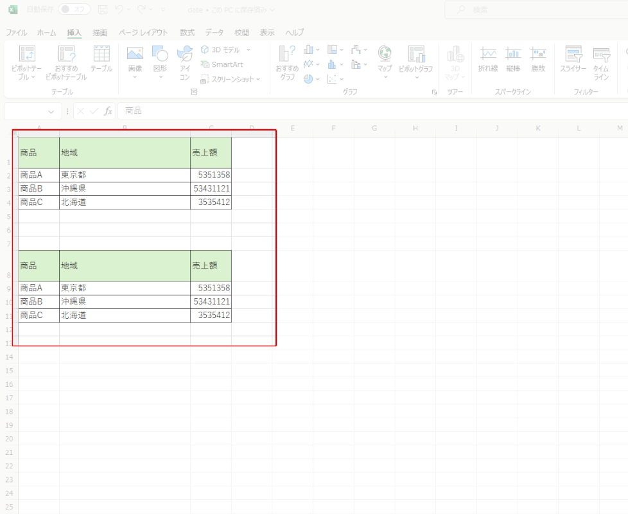Image resolution: width=628 pixels, height=514 pixels.
Task: Open the グラフ group dialog launcher
Action: (434, 92)
